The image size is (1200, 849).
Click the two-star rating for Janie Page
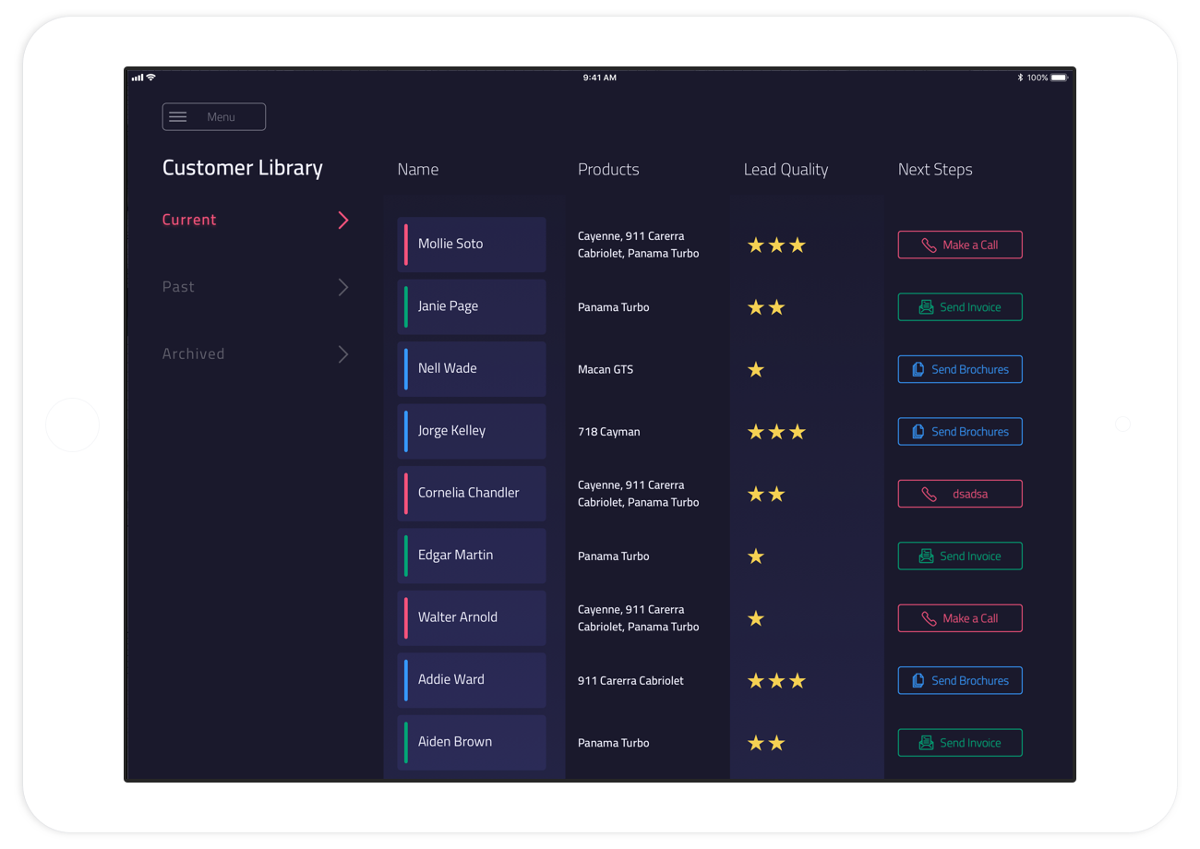pyautogui.click(x=766, y=307)
